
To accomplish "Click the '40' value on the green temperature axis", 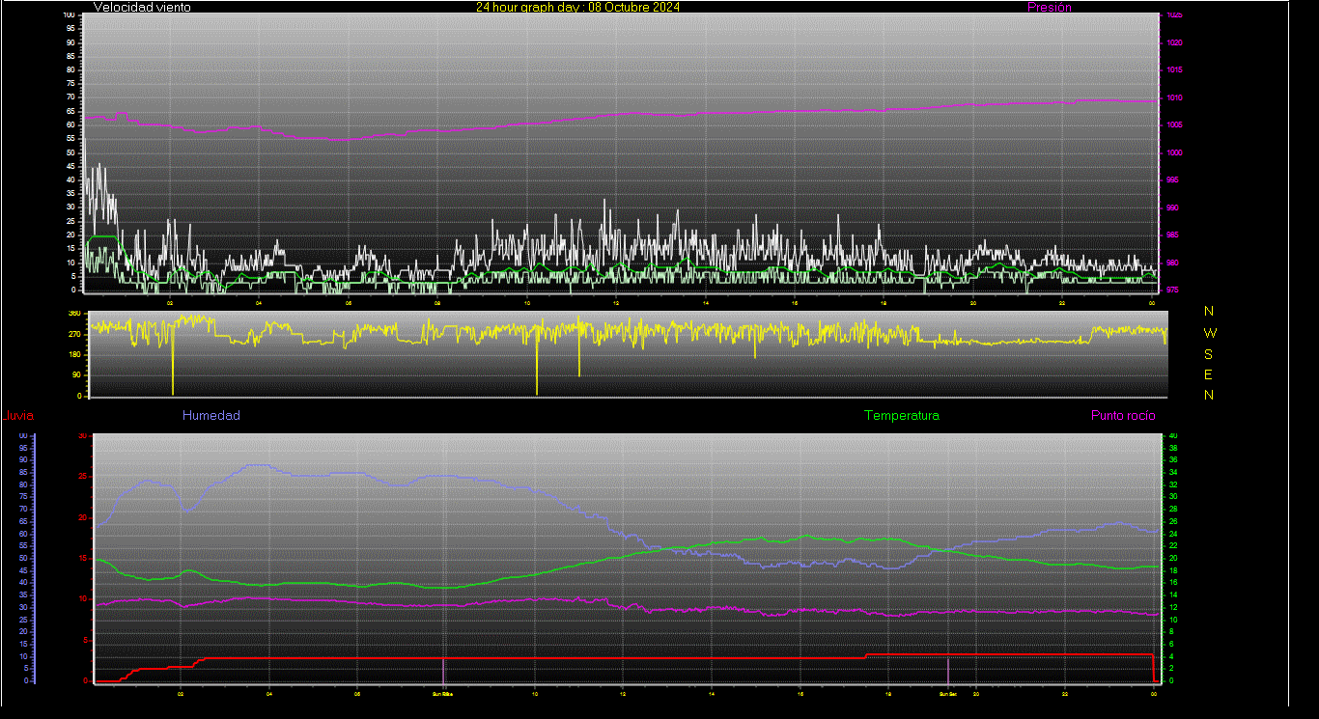I will tap(1173, 436).
